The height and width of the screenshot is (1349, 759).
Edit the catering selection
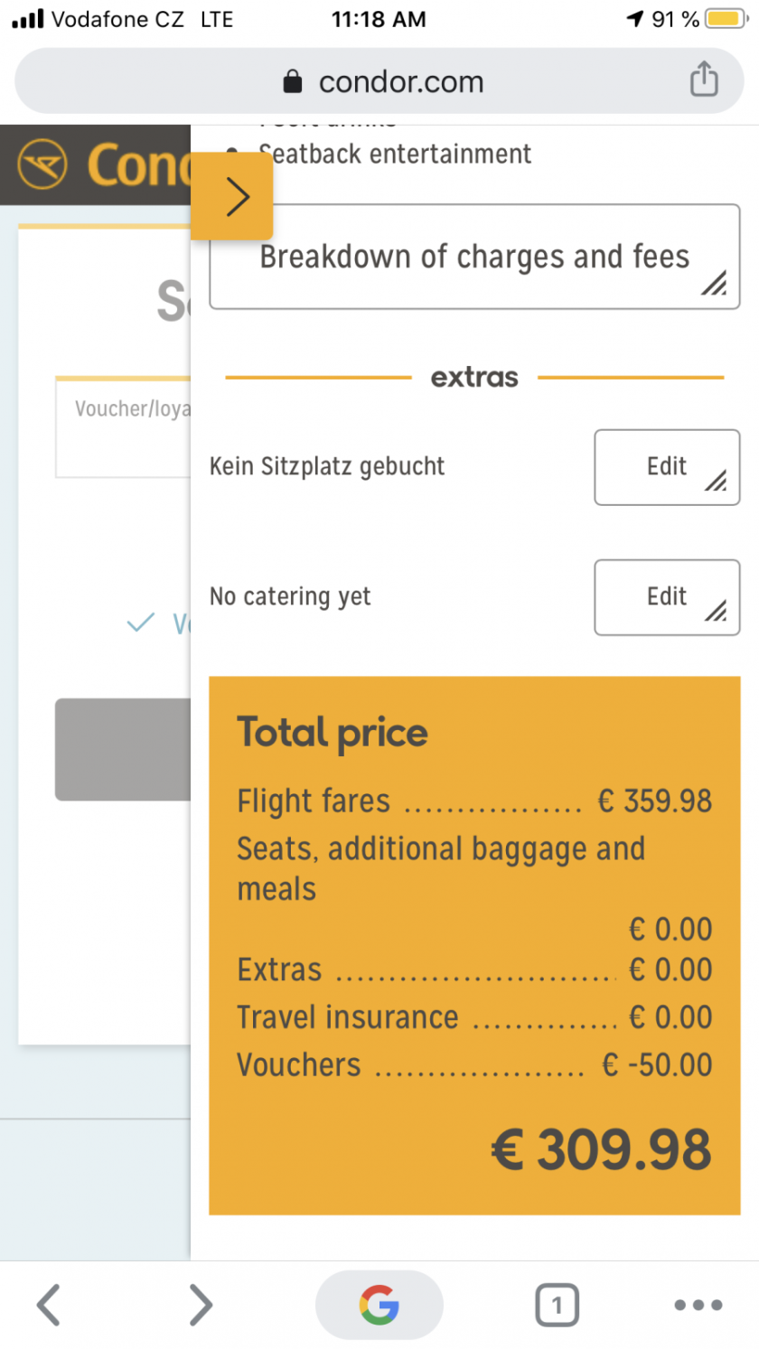[x=667, y=597]
